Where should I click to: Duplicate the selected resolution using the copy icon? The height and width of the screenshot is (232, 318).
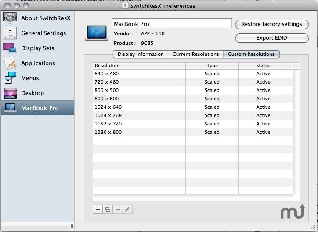click(108, 209)
